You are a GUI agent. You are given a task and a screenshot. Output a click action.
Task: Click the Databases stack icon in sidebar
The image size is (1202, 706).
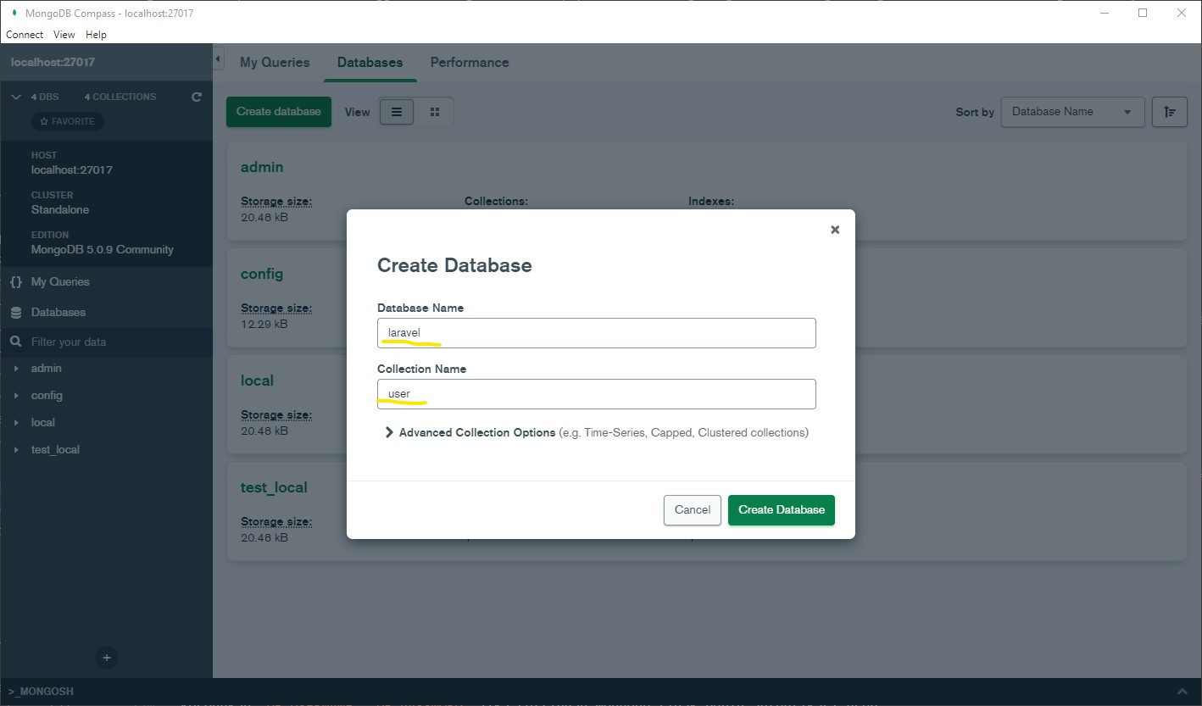[x=15, y=312]
